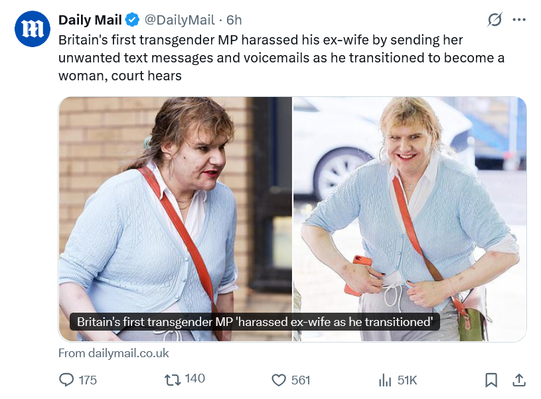
Task: Open the right article preview photo
Action: [x=410, y=219]
